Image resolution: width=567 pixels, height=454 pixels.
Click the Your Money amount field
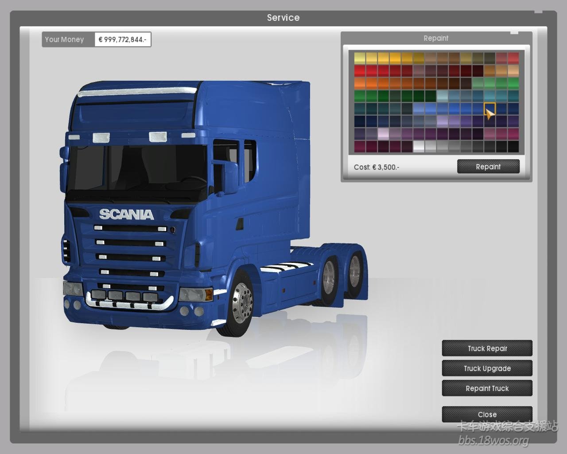[123, 39]
